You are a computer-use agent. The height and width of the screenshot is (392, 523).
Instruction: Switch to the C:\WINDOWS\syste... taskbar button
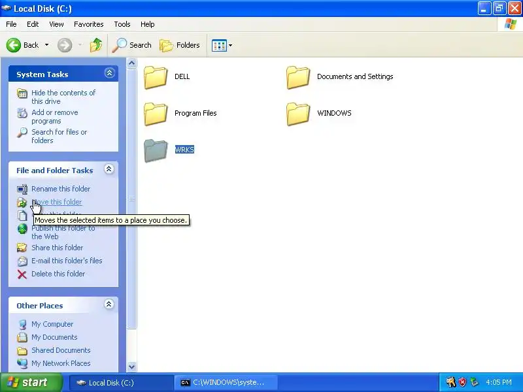(226, 383)
